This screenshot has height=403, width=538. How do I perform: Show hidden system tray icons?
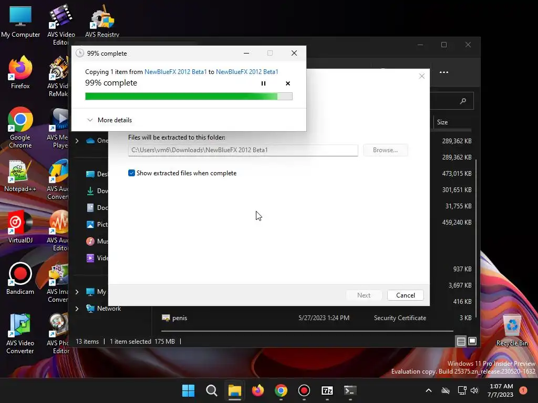tap(429, 390)
